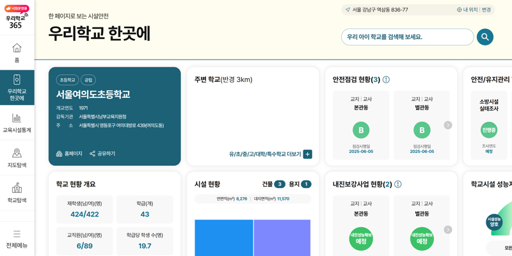Viewport: 512px width, 256px height.
Task: Open 전체메뉴 hamburger menu
Action: pyautogui.click(x=17, y=238)
